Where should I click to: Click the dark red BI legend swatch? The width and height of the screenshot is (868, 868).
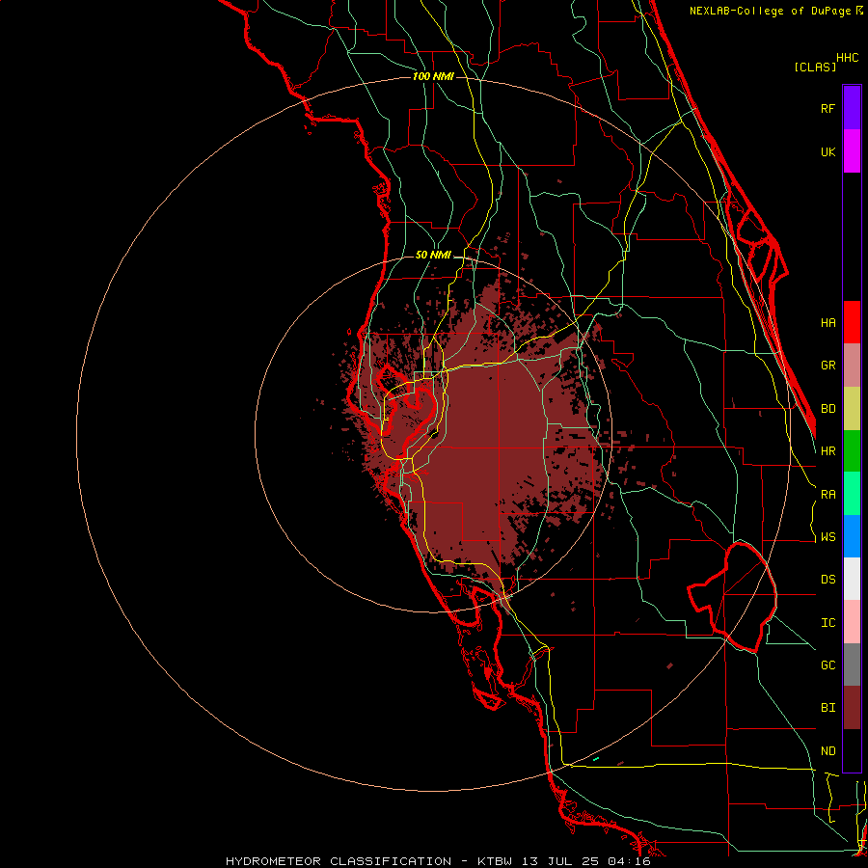coord(852,708)
